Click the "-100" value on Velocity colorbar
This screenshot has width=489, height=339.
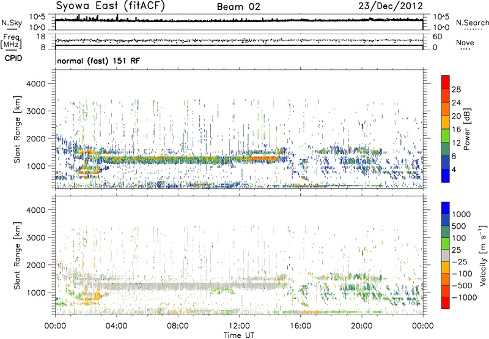point(461,274)
